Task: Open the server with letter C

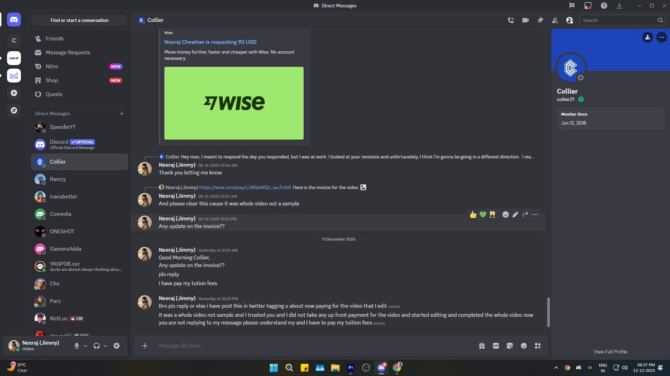Action: [14, 41]
